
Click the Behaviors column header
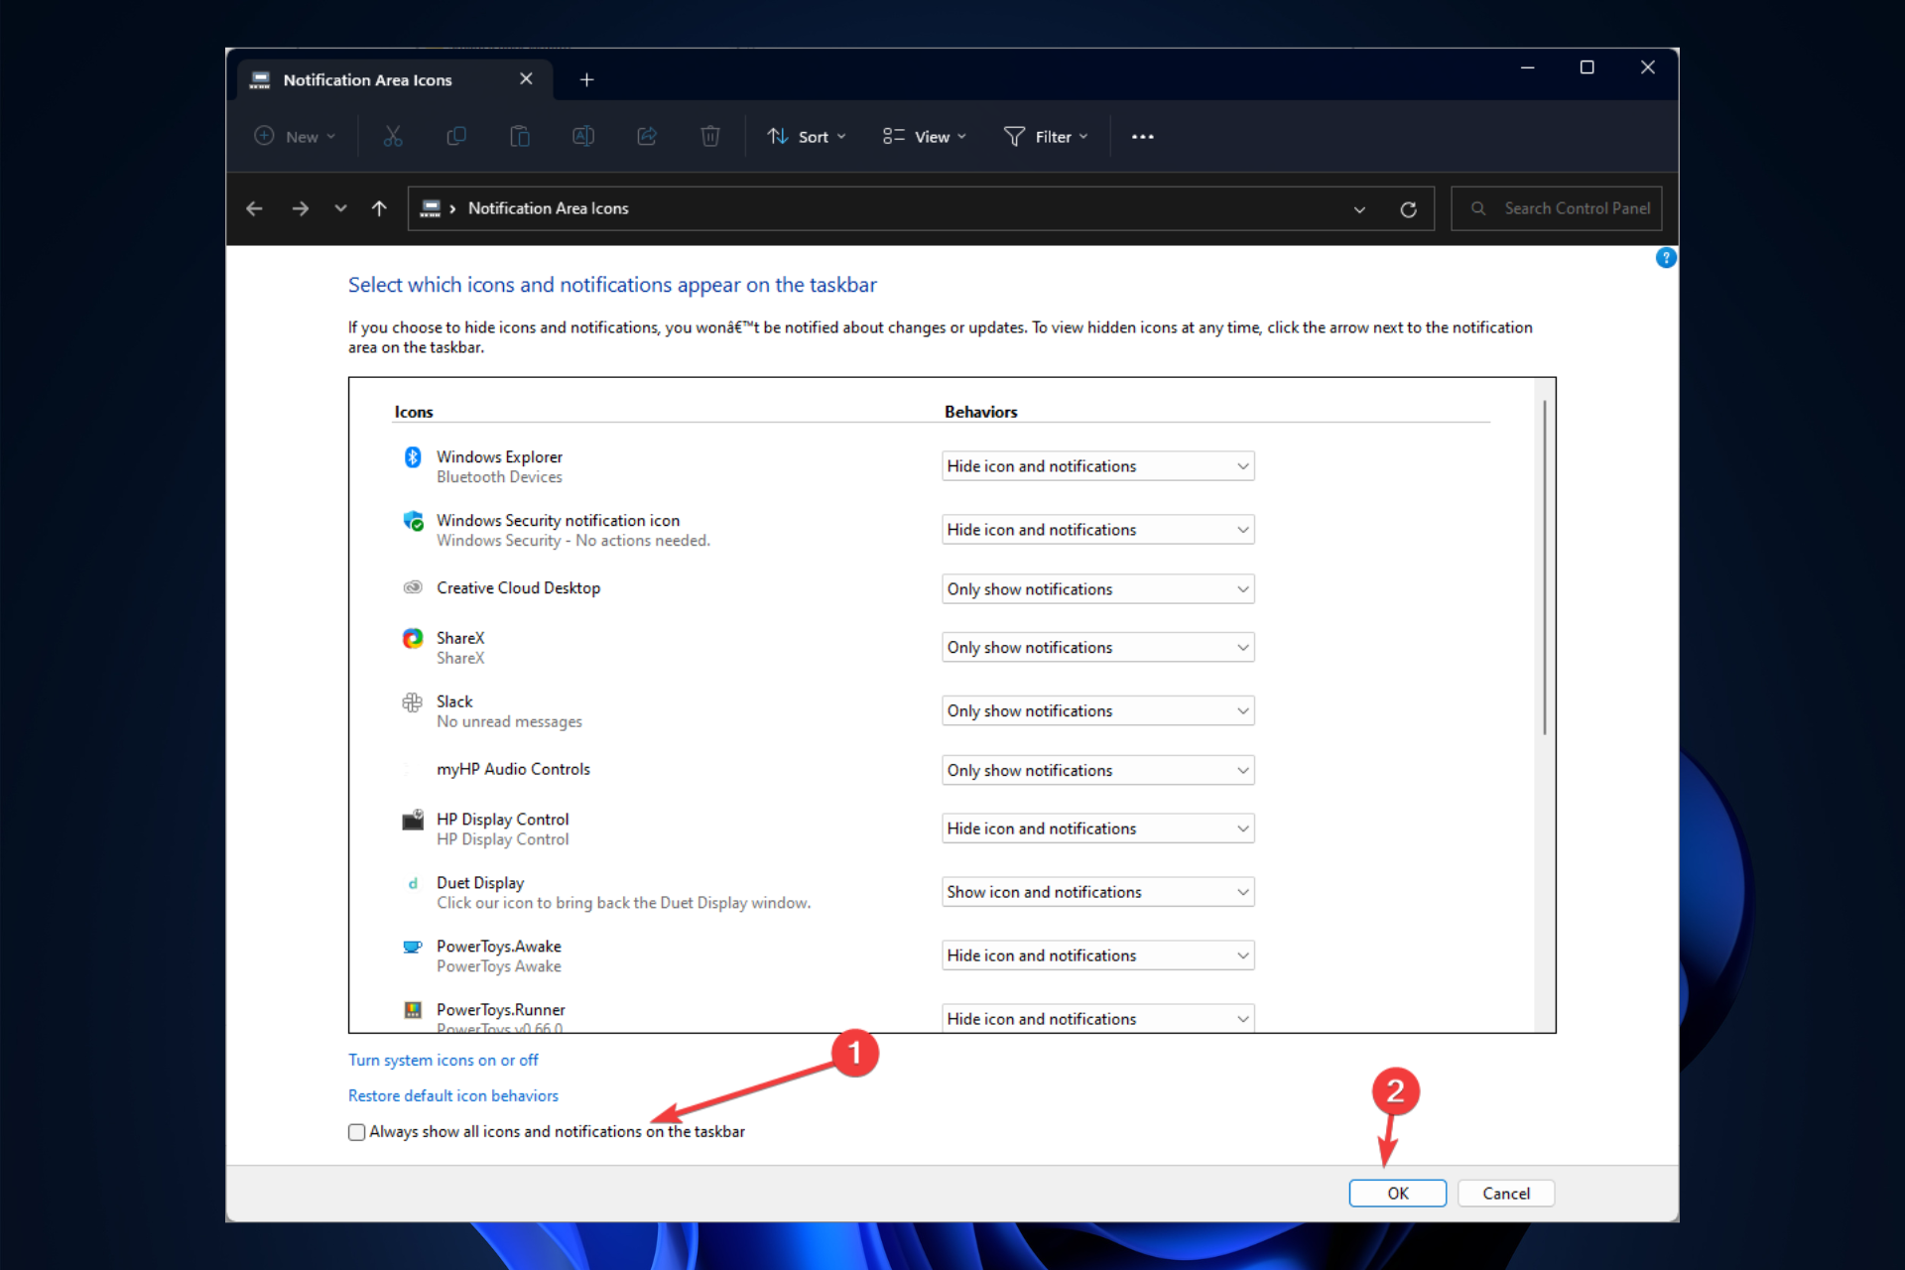tap(980, 412)
